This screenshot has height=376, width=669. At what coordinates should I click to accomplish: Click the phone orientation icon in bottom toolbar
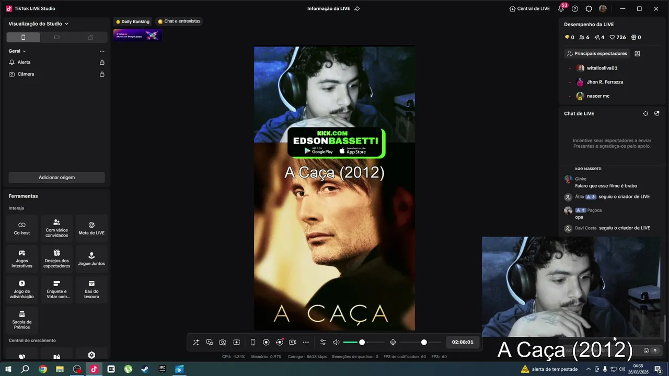253,342
